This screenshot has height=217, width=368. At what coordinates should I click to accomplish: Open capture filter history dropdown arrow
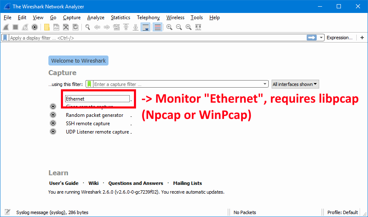tap(265, 84)
